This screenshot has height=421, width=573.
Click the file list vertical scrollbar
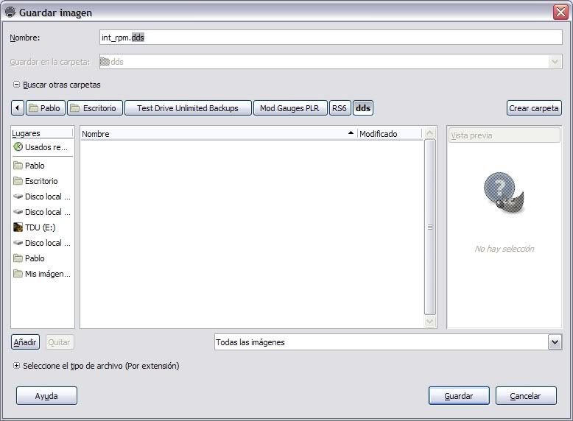pyautogui.click(x=430, y=227)
